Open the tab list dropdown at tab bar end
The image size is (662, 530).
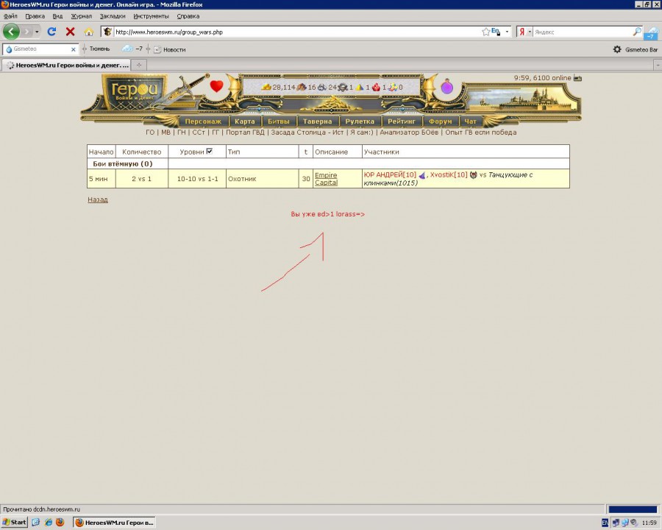[x=658, y=65]
